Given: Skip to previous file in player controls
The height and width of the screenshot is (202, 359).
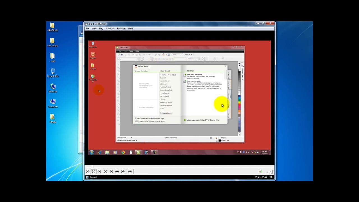Looking at the screenshot, I should tap(105, 171).
